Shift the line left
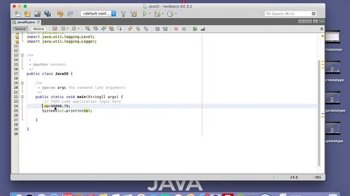350x196 pixels. tap(157, 29)
